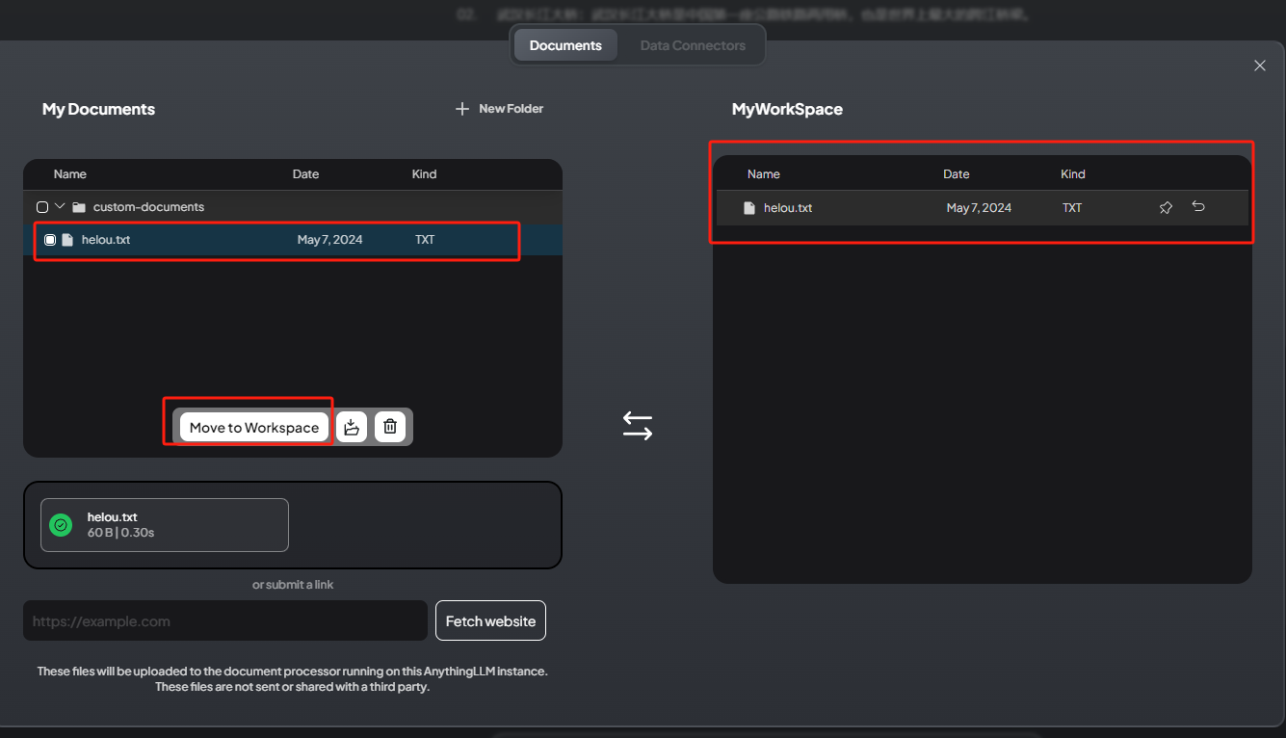Click the 'or submit a link' text
1286x738 pixels.
(293, 585)
